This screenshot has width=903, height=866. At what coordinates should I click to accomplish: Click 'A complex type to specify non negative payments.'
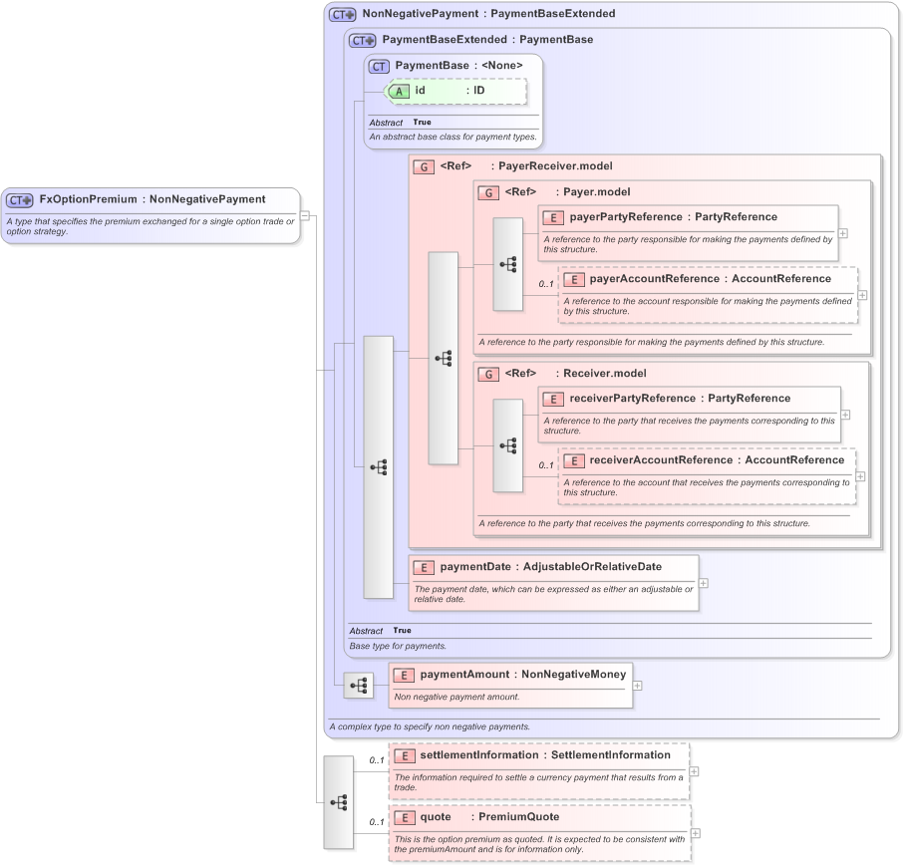[x=431, y=726]
